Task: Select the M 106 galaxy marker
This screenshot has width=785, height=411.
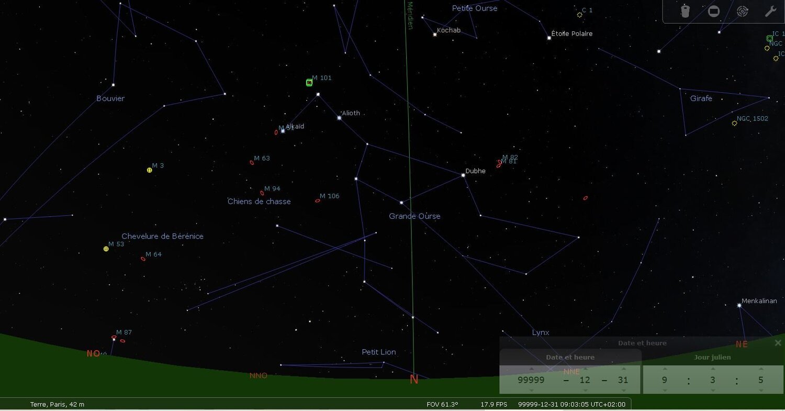Action: click(318, 201)
